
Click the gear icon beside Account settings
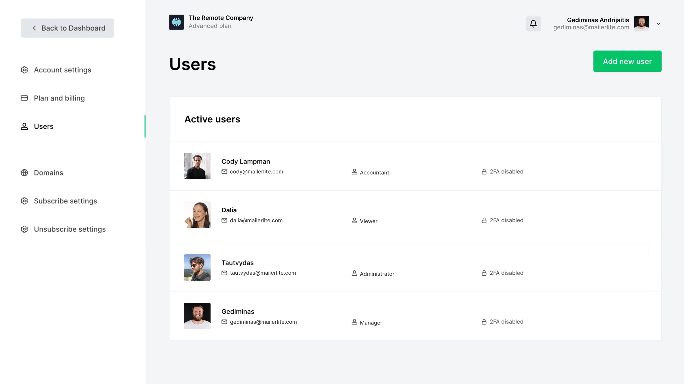24,70
